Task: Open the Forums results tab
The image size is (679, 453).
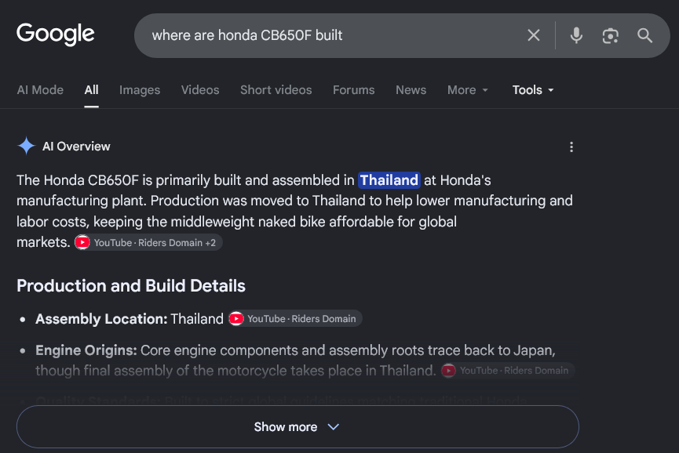Action: [353, 90]
